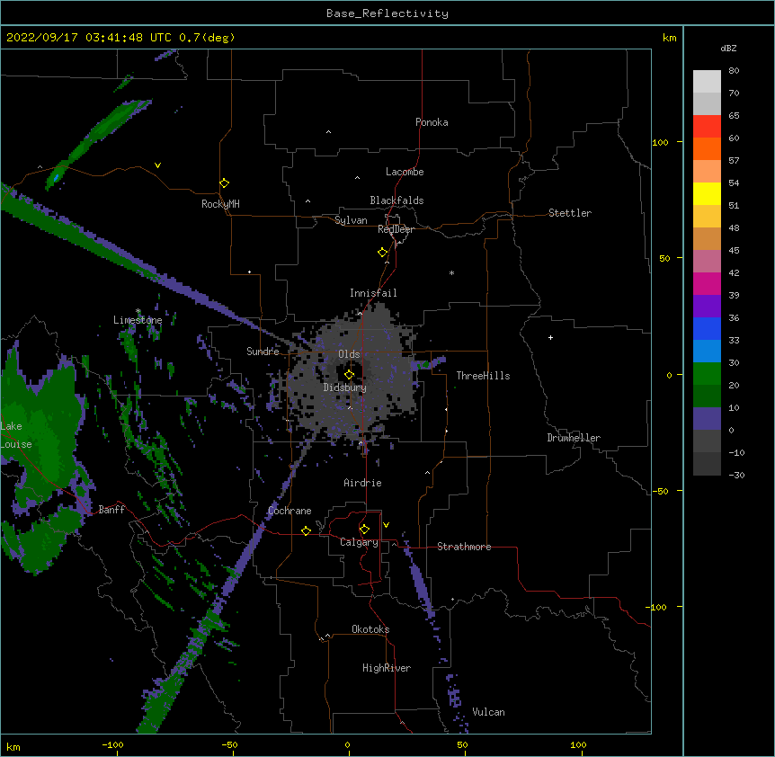Select the RedDeer city label
The width and height of the screenshot is (775, 757).
click(x=396, y=229)
